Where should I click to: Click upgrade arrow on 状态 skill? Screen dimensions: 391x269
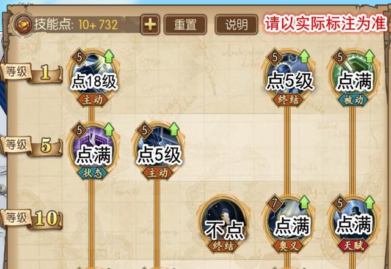tap(109, 129)
